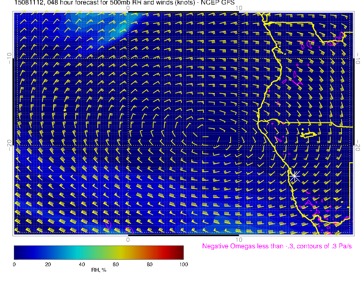The height and width of the screenshot is (281, 364).
Task: Click the 'RH, %' colorbar caption
Action: 99,270
